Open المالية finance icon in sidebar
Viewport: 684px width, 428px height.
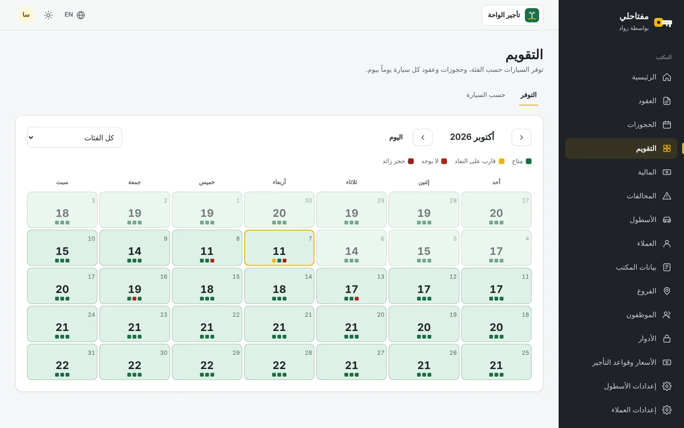[x=667, y=172]
